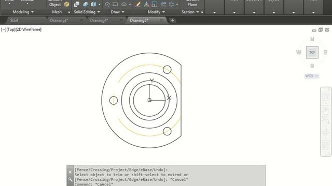The width and height of the screenshot is (332, 186).
Task: Expand the Section panel dropdown
Action: click(190, 12)
